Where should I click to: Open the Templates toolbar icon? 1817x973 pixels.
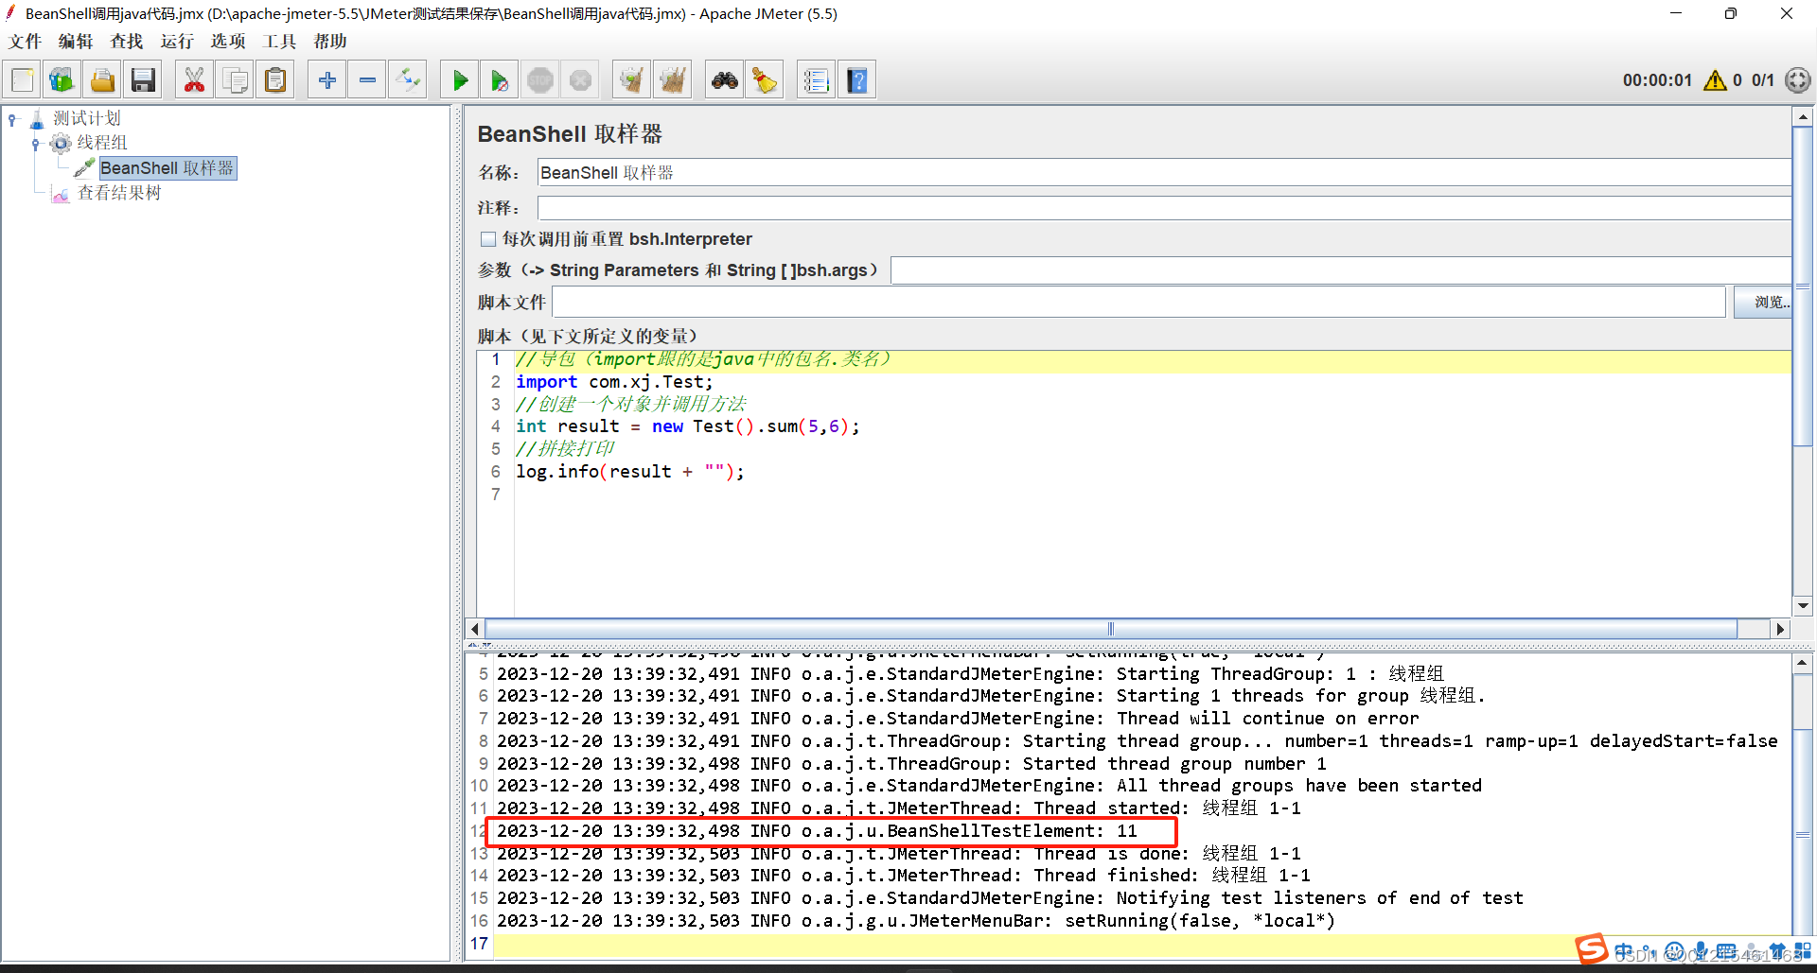[62, 80]
